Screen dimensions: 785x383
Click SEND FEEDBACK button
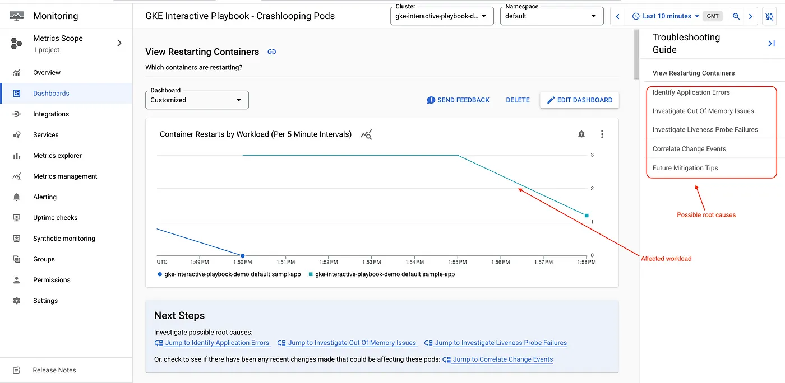click(x=458, y=100)
